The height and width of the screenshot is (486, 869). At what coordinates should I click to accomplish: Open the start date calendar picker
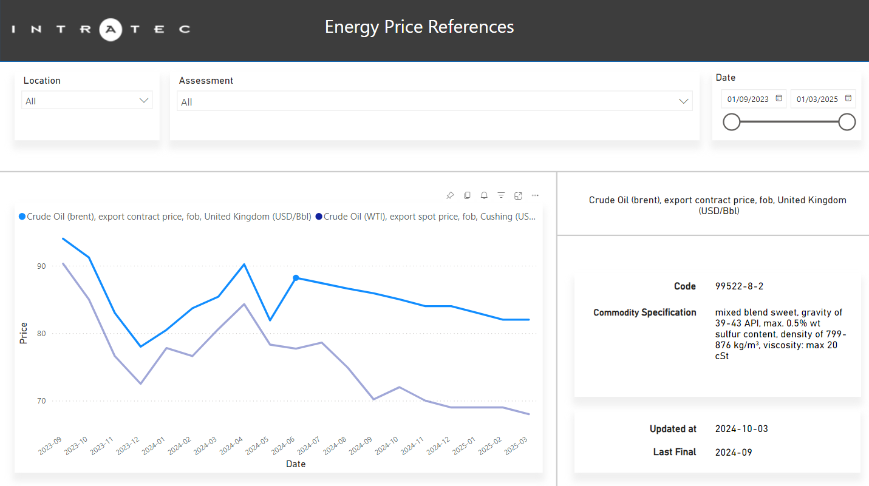(x=779, y=99)
